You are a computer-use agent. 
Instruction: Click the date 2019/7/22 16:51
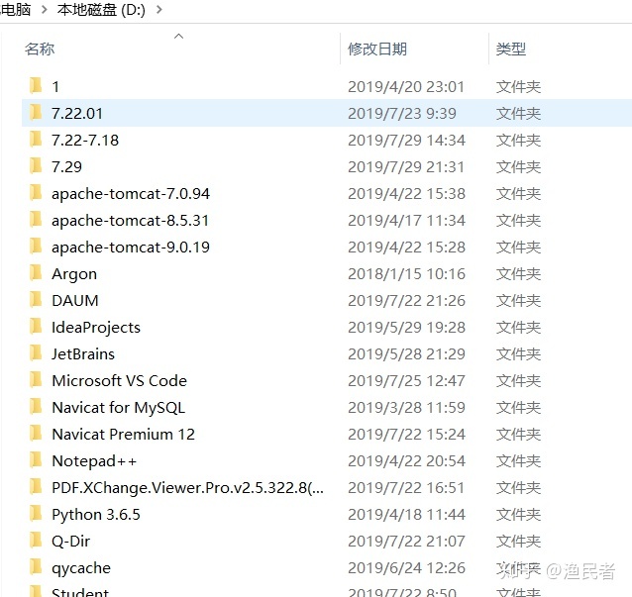pos(406,488)
